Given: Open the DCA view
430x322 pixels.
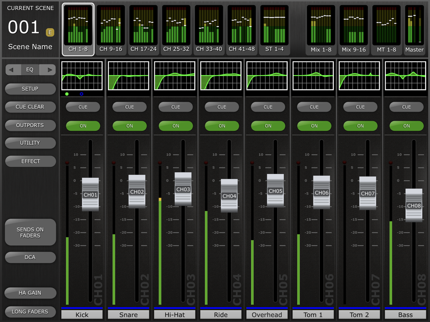Looking at the screenshot, I should tap(30, 257).
